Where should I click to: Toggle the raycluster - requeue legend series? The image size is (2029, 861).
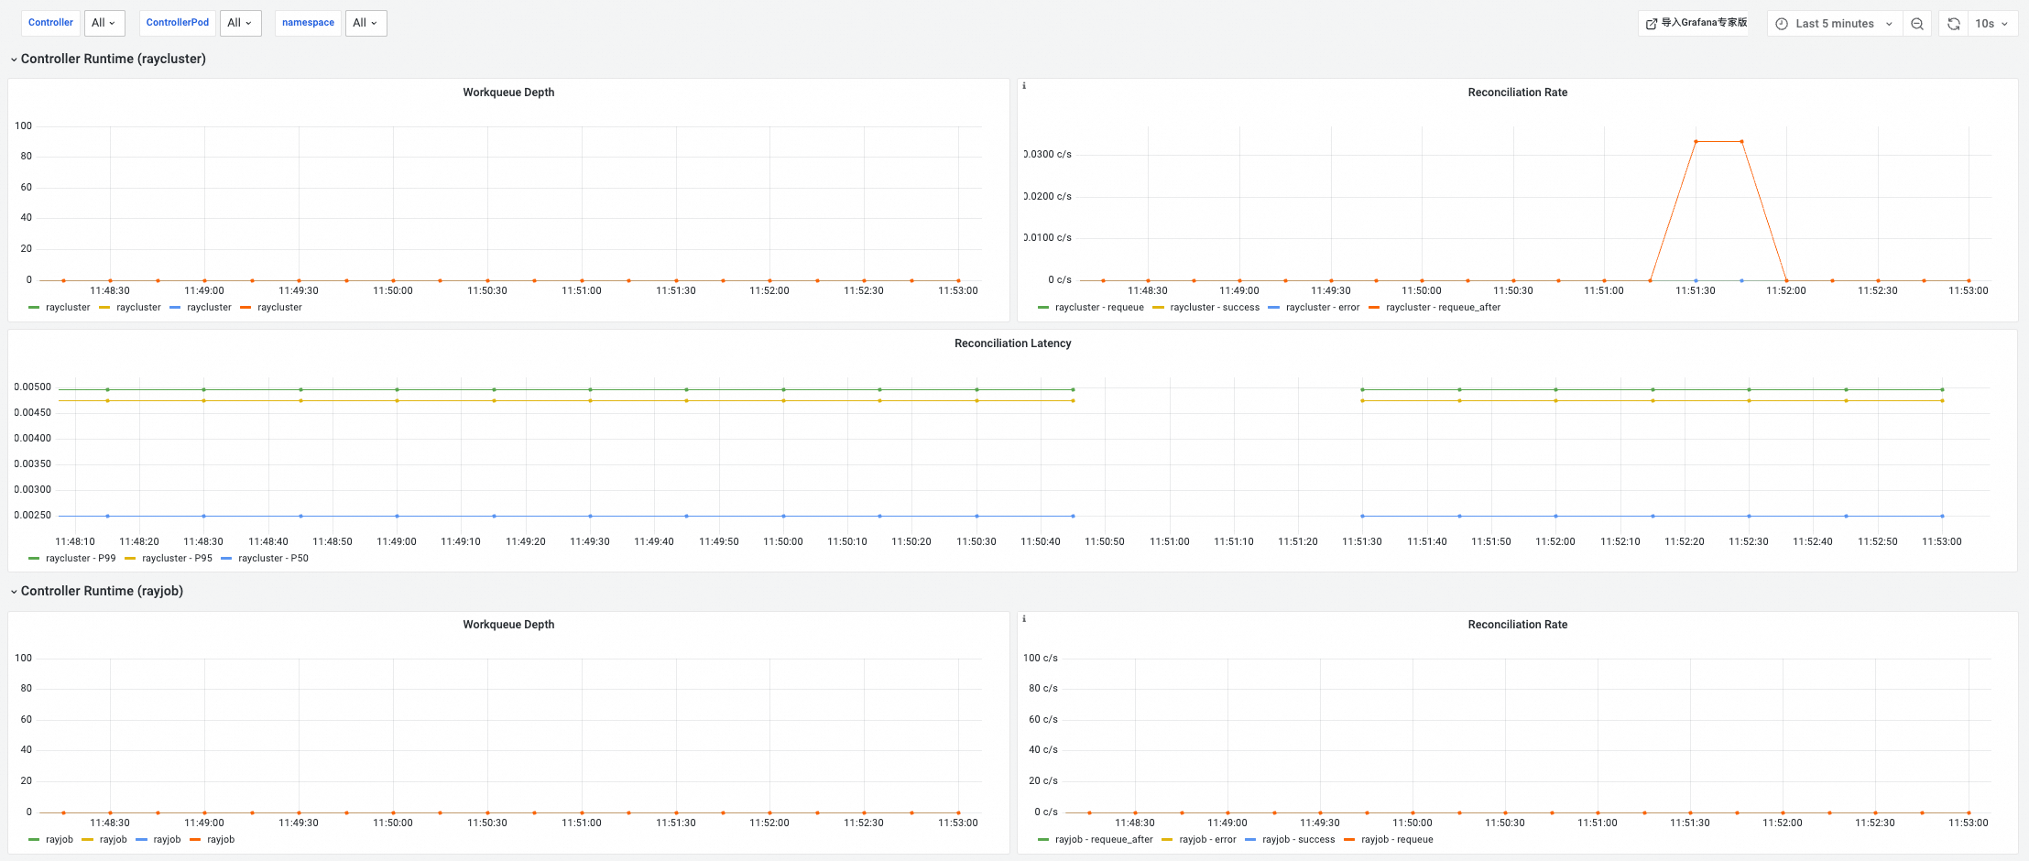coord(1099,308)
